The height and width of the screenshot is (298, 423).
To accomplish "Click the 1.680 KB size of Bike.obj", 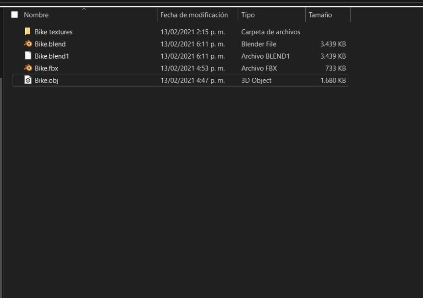I will coord(333,80).
